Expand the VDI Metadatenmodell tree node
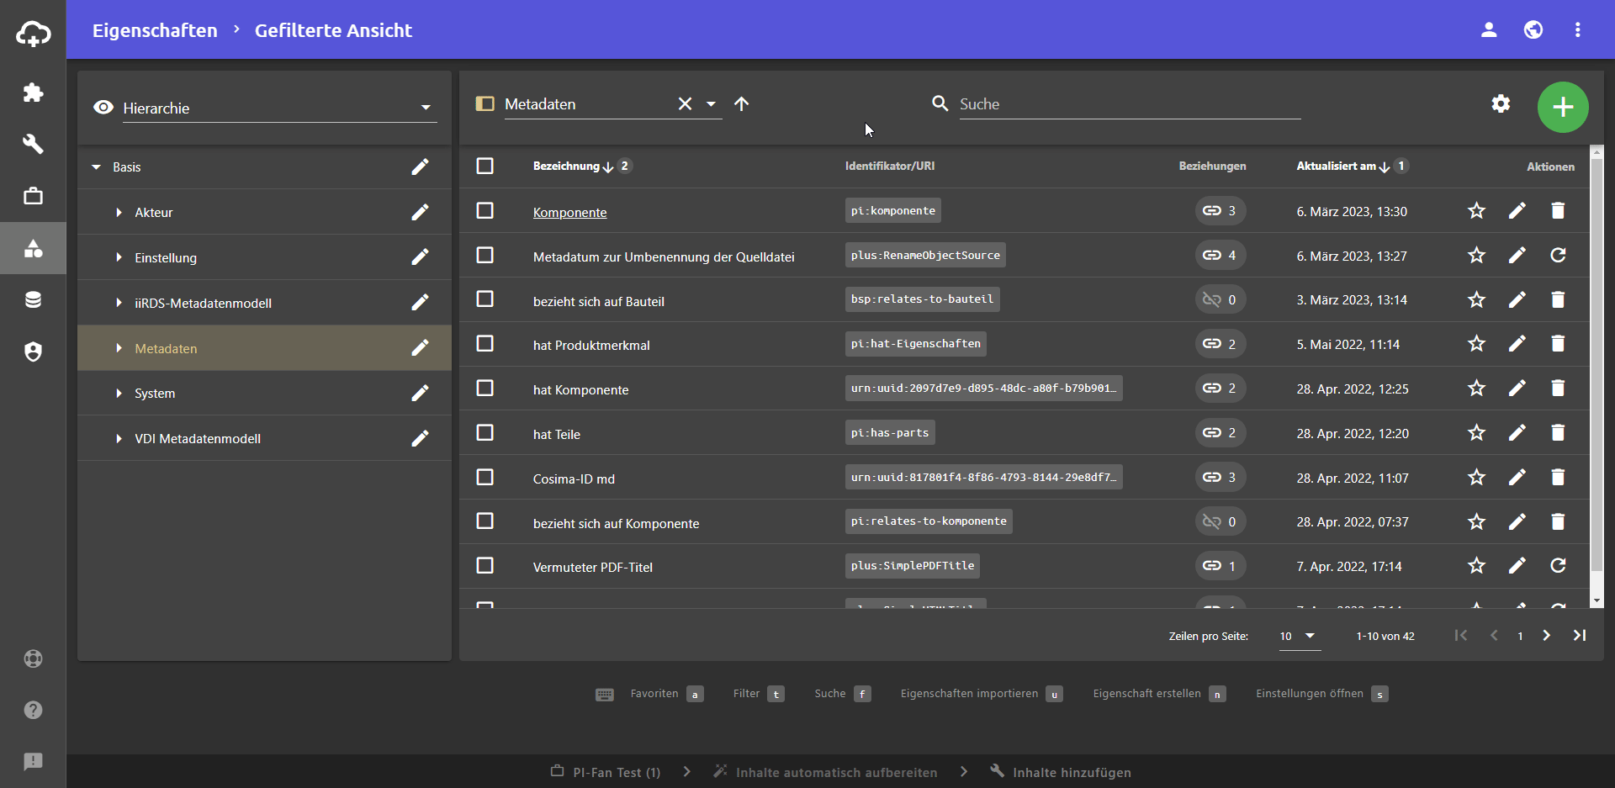 119,438
